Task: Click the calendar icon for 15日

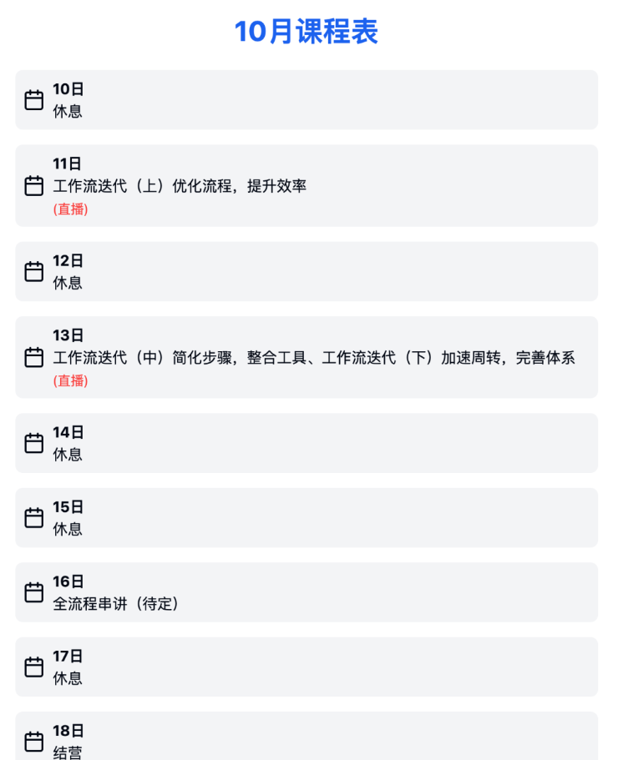Action: (x=34, y=518)
